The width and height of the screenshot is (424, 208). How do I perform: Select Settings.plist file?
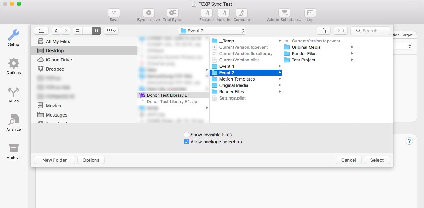246,98
